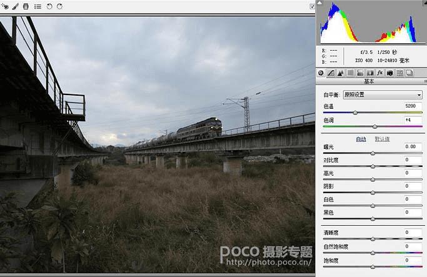Click the 色调 tint slider handle
The height and width of the screenshot is (277, 427).
tap(374, 126)
